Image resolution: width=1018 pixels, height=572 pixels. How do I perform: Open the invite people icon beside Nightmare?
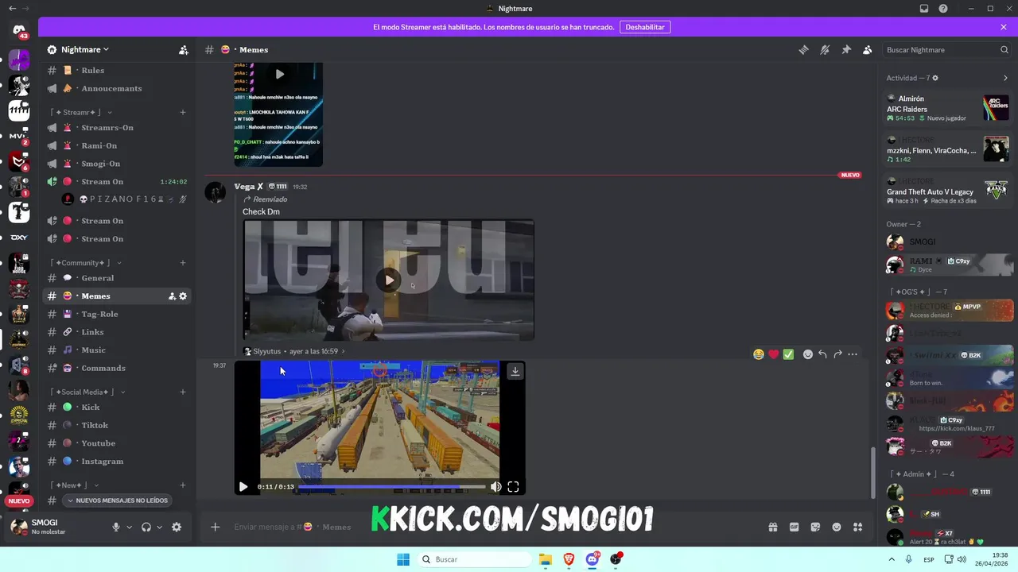[x=184, y=49]
